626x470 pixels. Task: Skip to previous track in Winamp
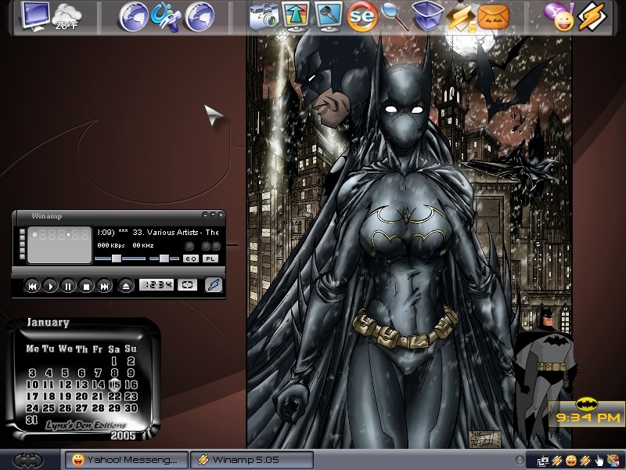pos(32,286)
